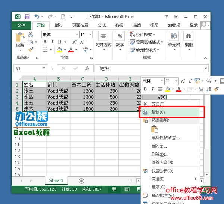Toggle Underline in ribbon font group
Viewport: 224px width, 204px height.
tap(60, 42)
